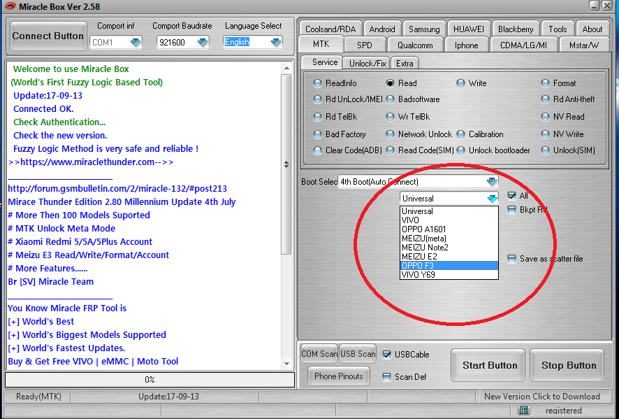Choose the NV Read radio option
Viewport: 619px width, 419px height.
[x=545, y=117]
